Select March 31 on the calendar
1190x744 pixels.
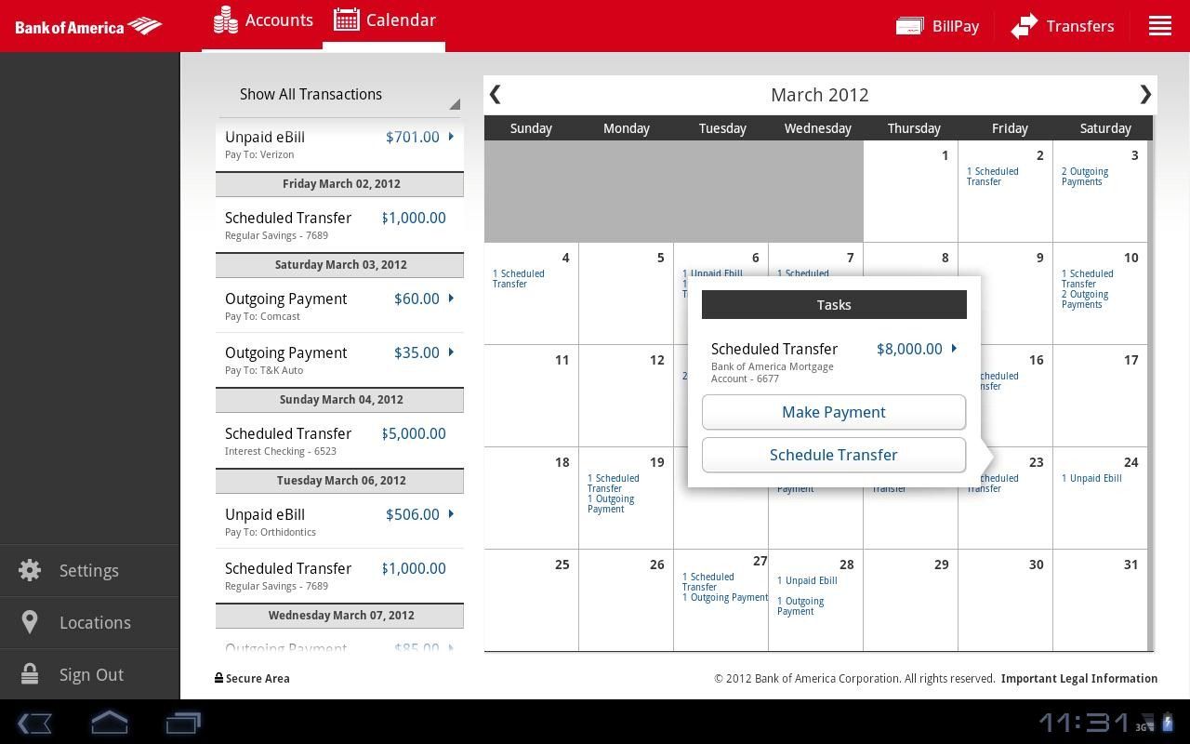click(1101, 600)
